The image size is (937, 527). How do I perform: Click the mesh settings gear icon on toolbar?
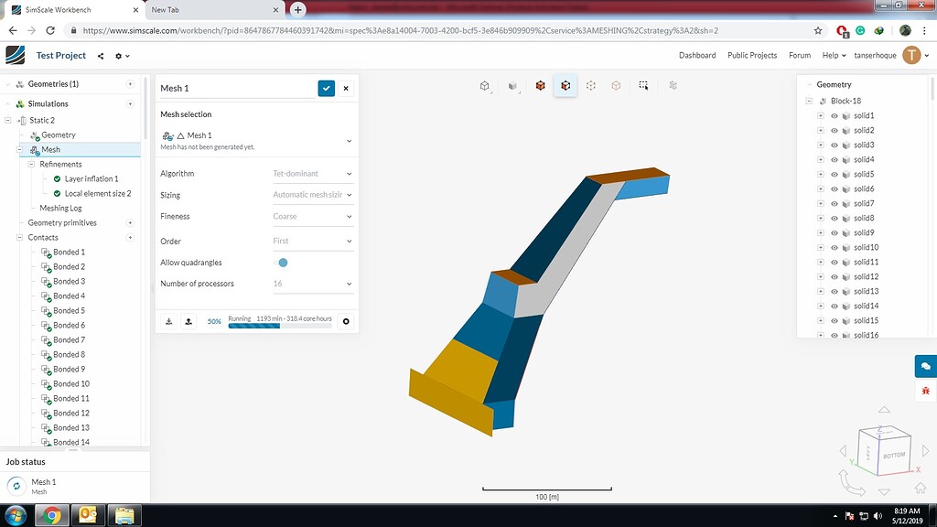click(673, 85)
